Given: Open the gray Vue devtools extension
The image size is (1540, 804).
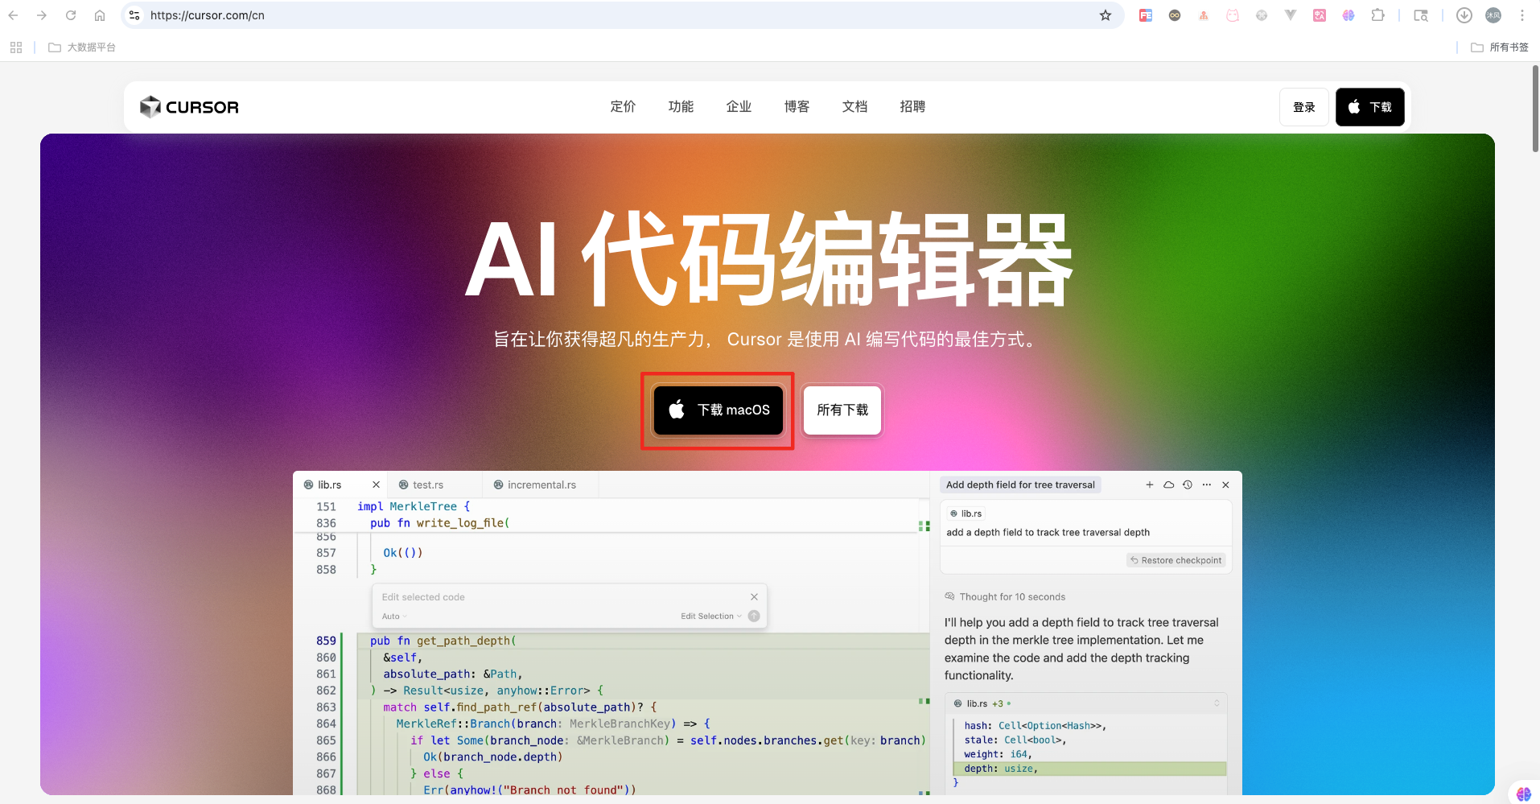Looking at the screenshot, I should (x=1291, y=15).
